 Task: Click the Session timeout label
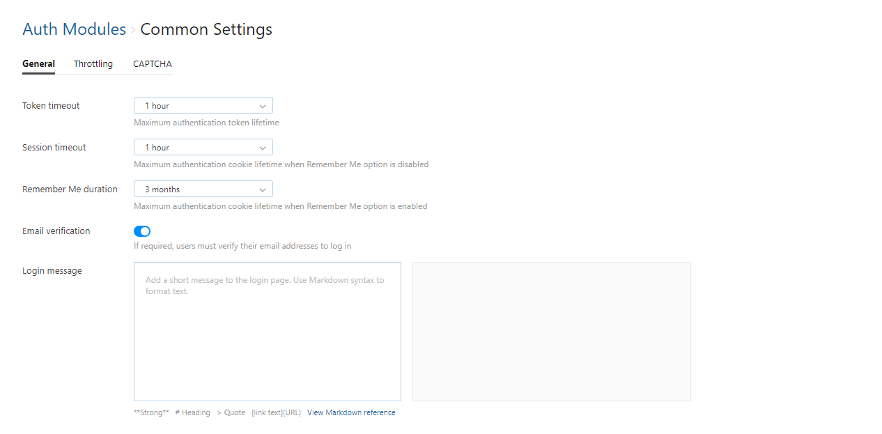54,148
